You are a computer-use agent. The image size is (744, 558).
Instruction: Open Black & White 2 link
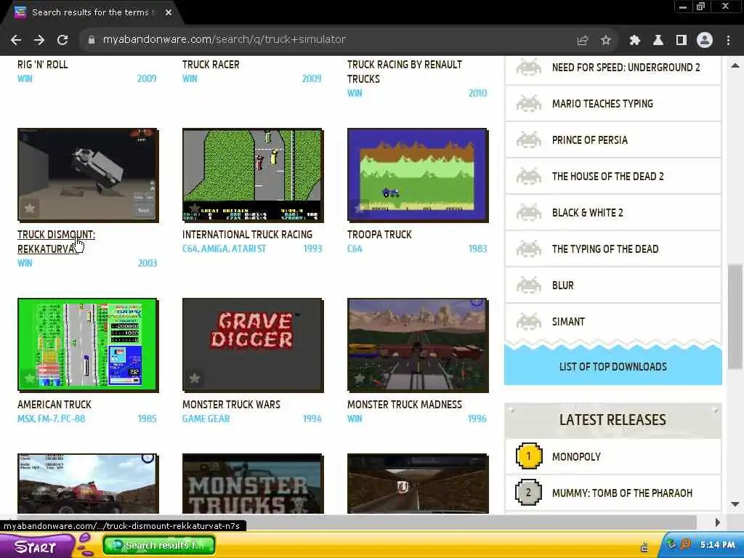587,213
